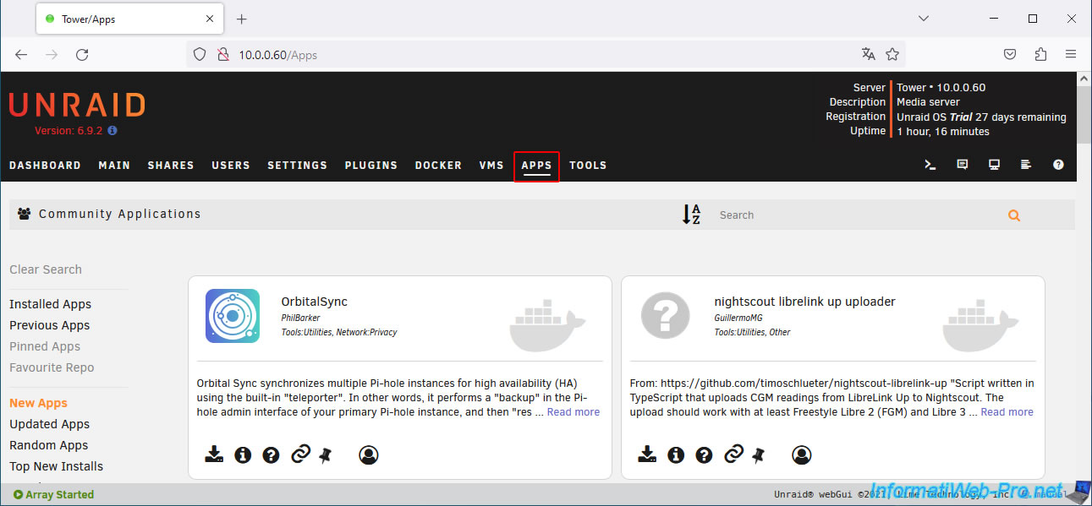The image size is (1092, 506).
Task: Open the info icon on OrbitalSync card
Action: (x=243, y=455)
